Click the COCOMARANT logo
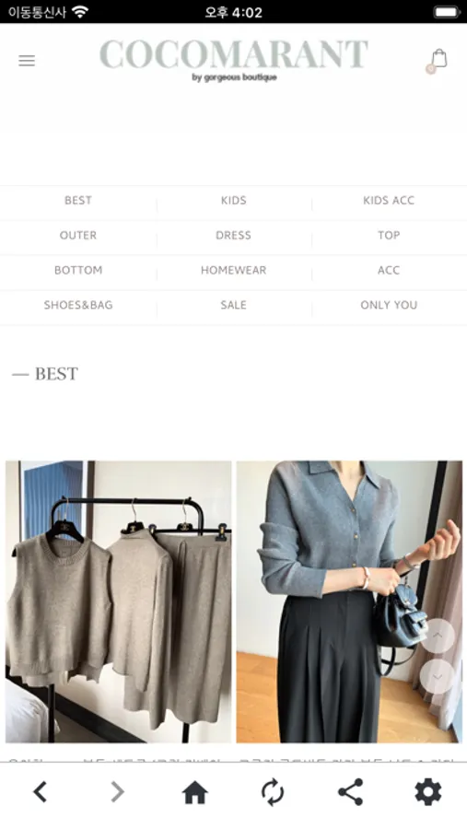 234,59
